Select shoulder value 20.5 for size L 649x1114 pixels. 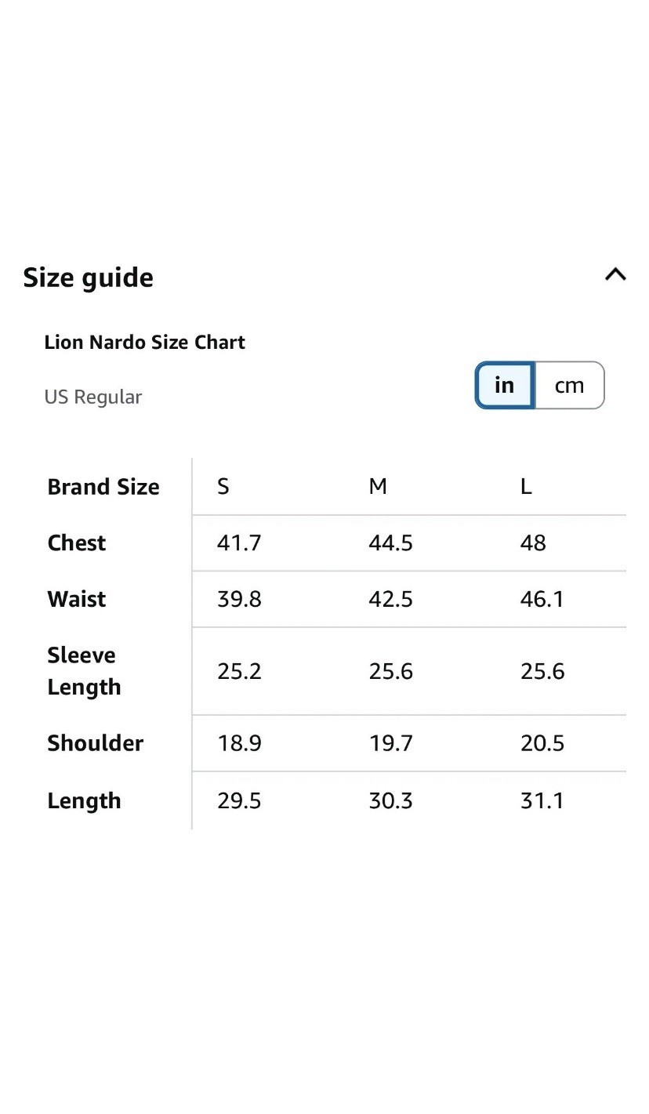coord(542,743)
